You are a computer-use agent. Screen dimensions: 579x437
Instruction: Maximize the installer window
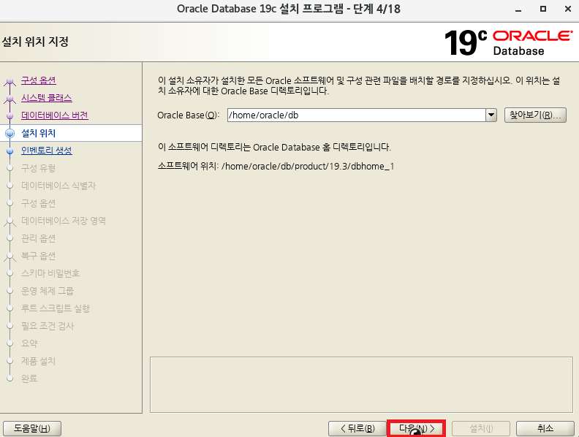(x=542, y=9)
